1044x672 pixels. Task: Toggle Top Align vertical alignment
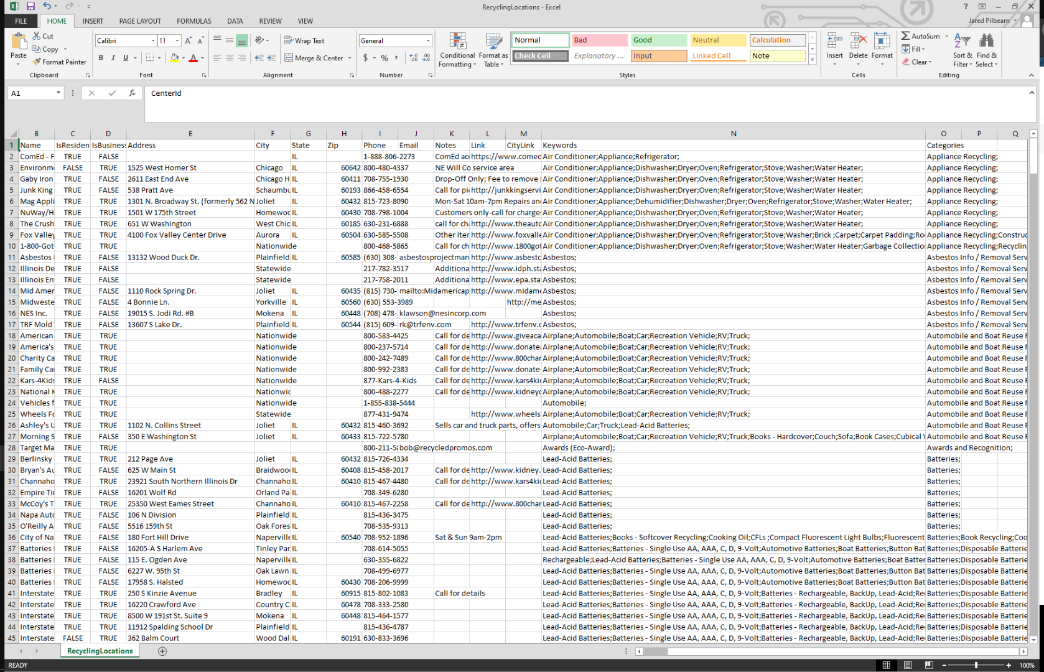pyautogui.click(x=217, y=40)
